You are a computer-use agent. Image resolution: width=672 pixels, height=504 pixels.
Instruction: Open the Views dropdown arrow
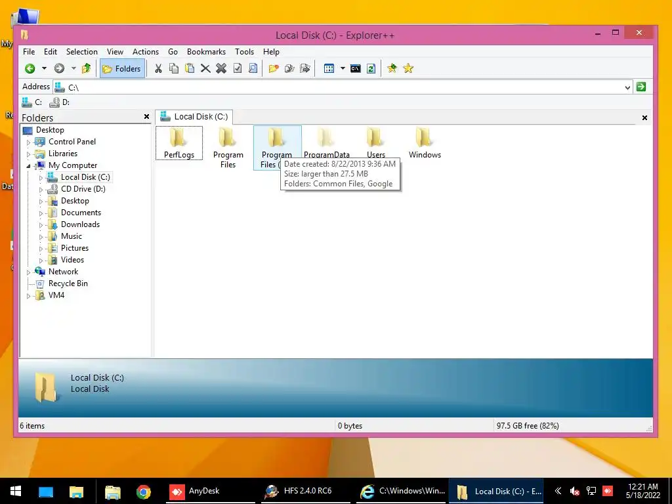343,68
